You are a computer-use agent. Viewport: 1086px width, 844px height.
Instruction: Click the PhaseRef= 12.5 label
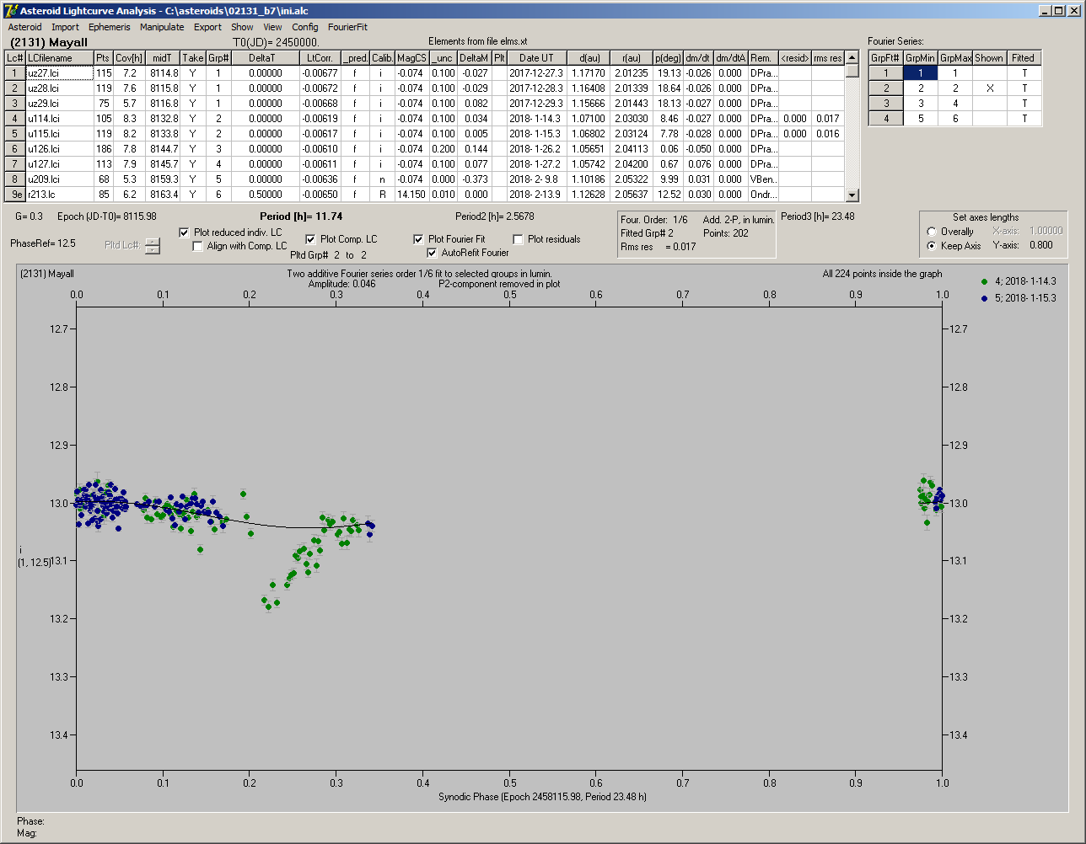43,243
